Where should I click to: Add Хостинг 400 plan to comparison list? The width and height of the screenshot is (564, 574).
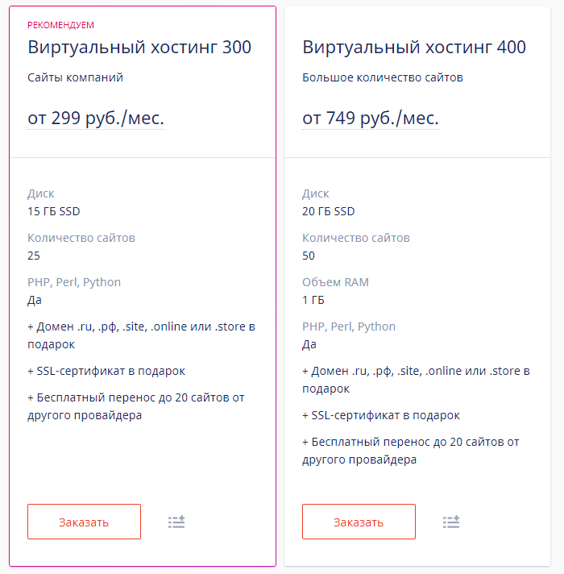(451, 522)
